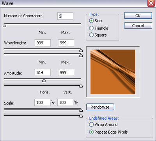Click the Amplitude maximum slider handle
The width and height of the screenshot is (156, 141).
[x=81, y=86]
